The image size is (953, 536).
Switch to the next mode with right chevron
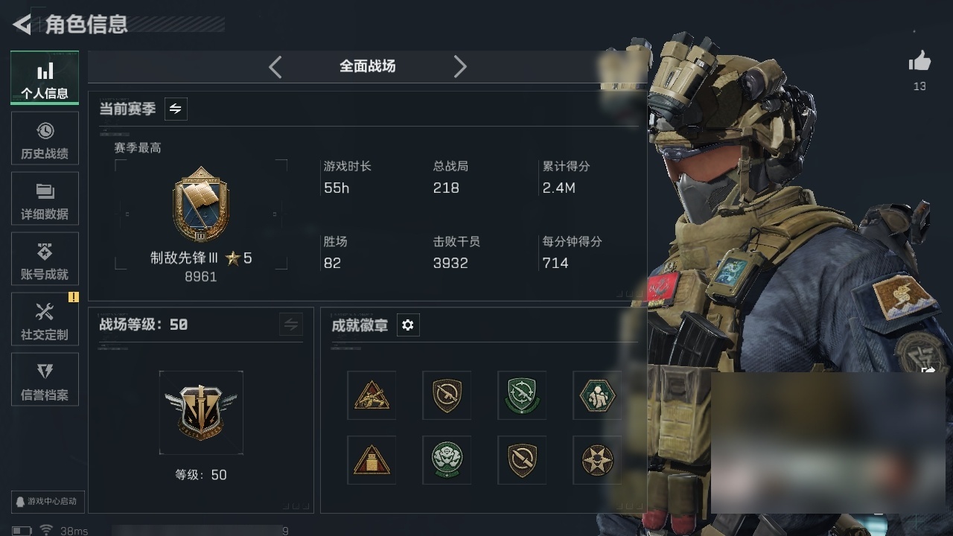(x=460, y=67)
